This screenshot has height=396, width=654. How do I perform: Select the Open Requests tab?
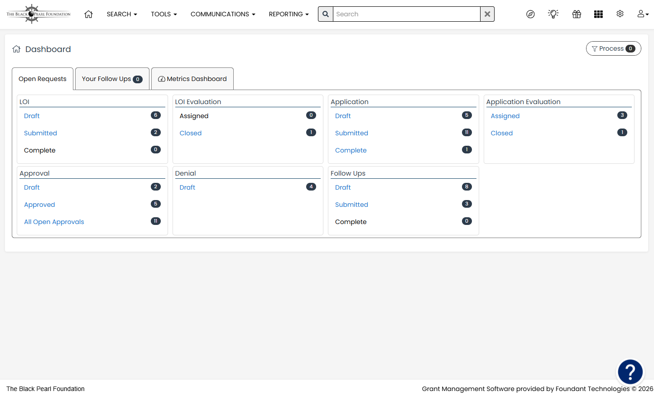click(x=43, y=79)
